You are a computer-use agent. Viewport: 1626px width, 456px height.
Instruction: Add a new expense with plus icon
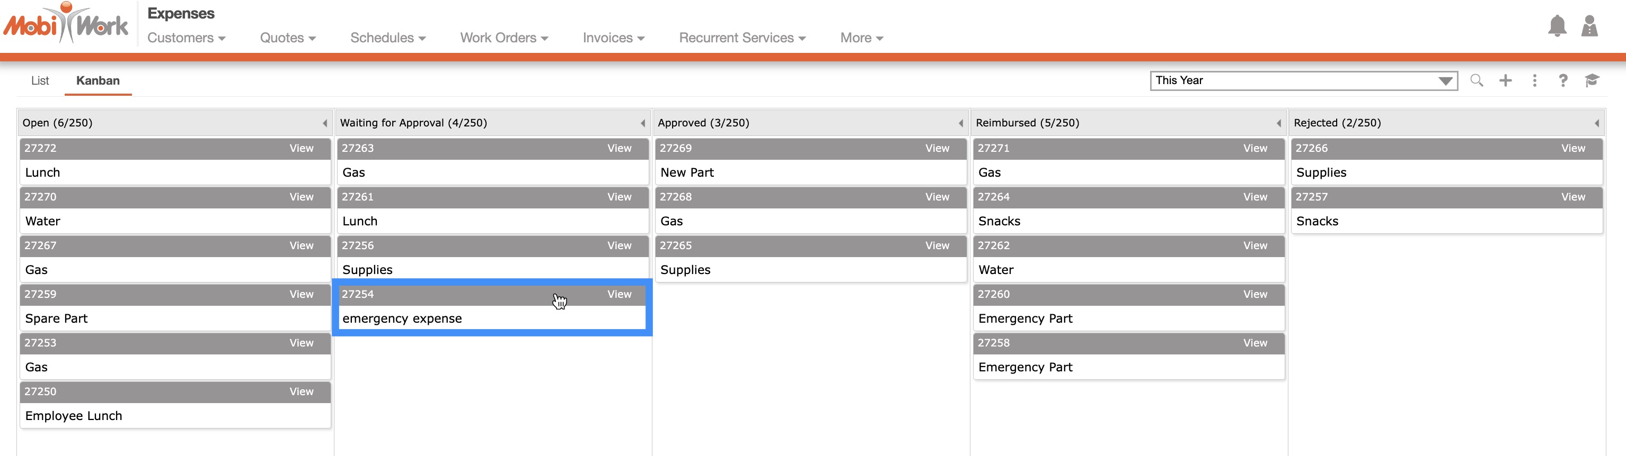(x=1506, y=80)
